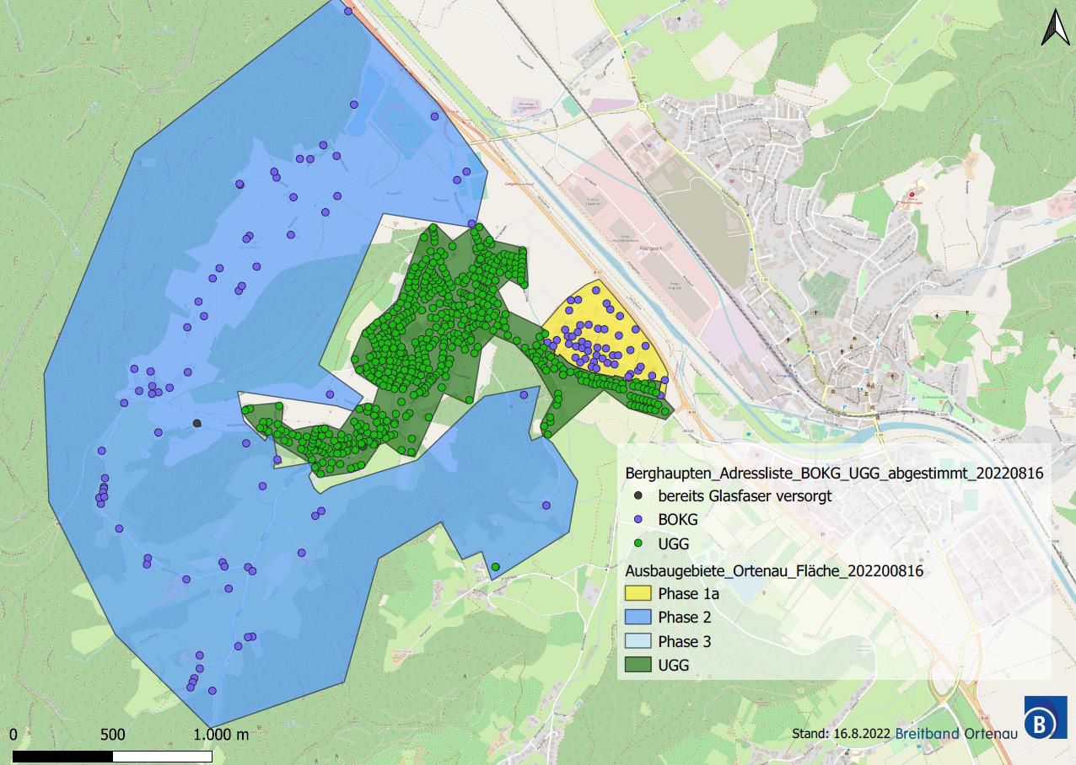
Task: Pick the light blue Phase 3 legend swatch
Action: (x=638, y=641)
